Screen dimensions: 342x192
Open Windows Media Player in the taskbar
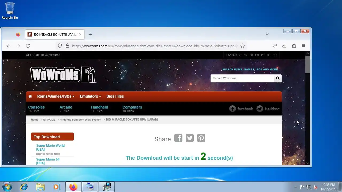click(x=57, y=187)
